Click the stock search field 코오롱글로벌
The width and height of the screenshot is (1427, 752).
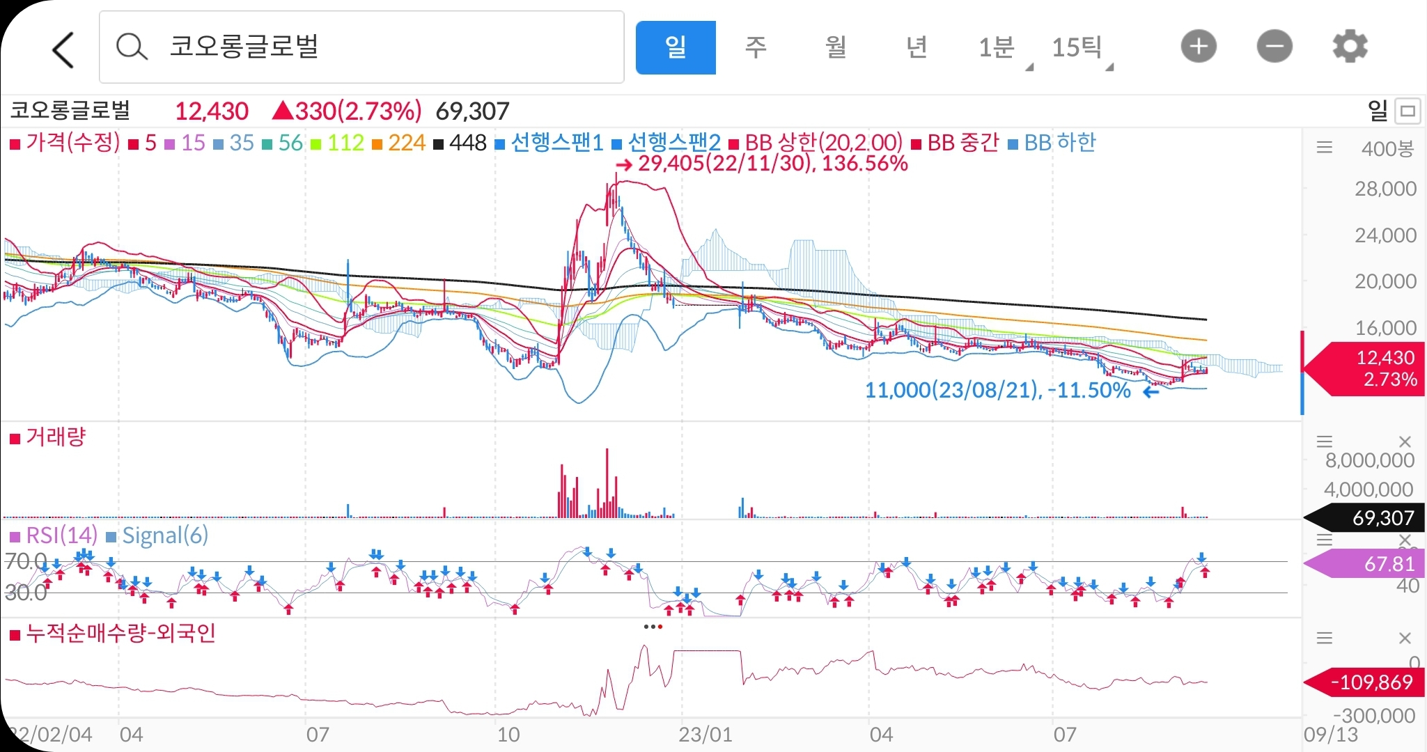tap(361, 47)
